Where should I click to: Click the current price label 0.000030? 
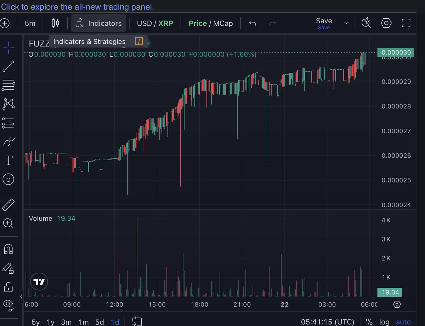[x=396, y=53]
